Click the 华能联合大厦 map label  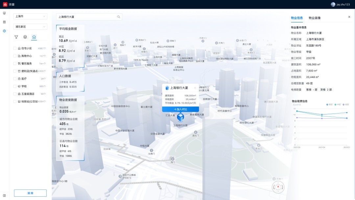point(268,135)
